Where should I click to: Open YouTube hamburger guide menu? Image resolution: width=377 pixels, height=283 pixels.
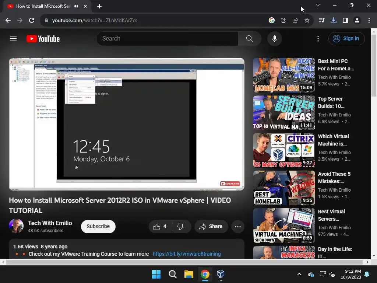coord(13,38)
